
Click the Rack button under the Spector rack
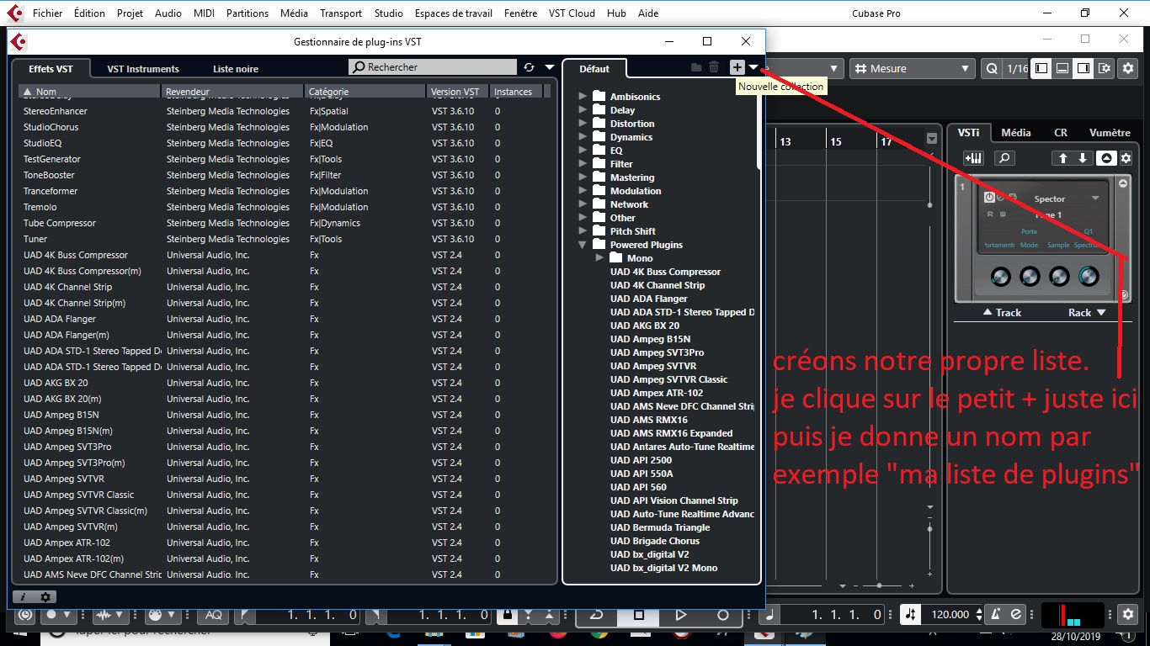pyautogui.click(x=1087, y=312)
